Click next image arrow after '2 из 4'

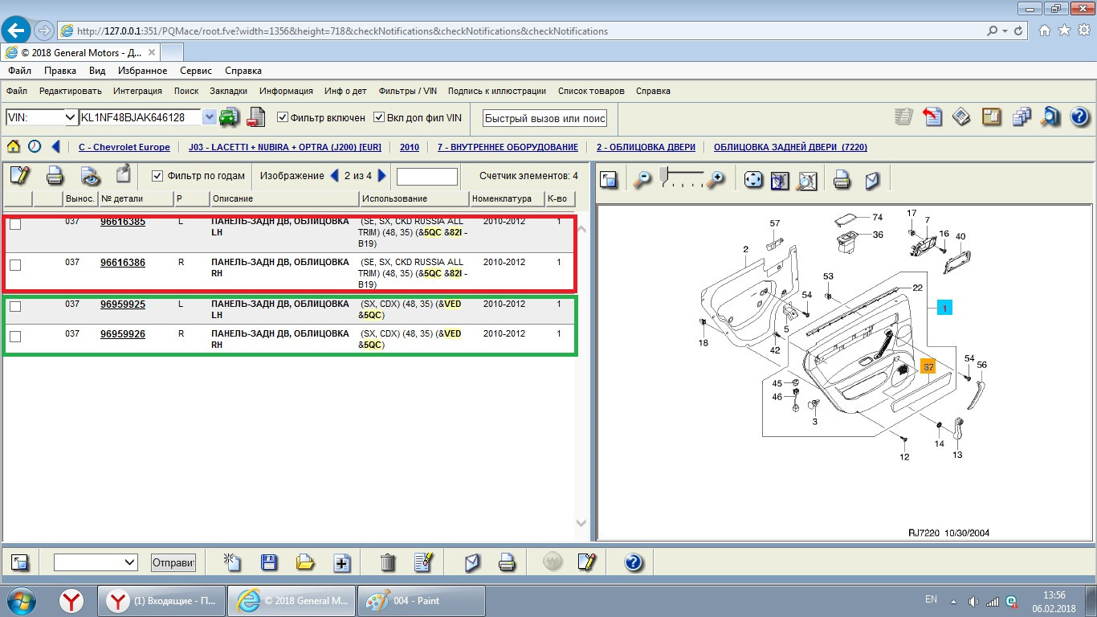point(382,176)
